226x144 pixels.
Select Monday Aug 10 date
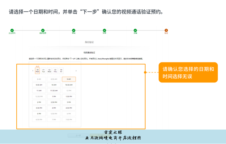tap(37, 71)
